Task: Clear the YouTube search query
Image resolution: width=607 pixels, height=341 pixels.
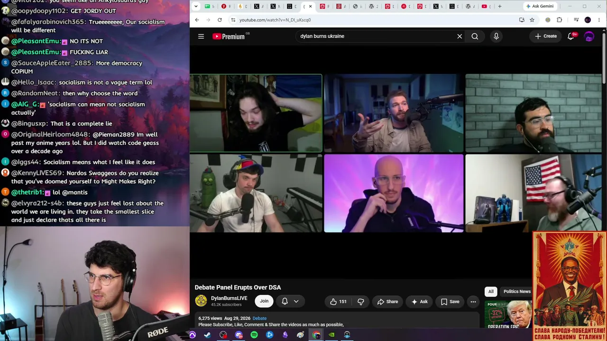Action: click(460, 36)
